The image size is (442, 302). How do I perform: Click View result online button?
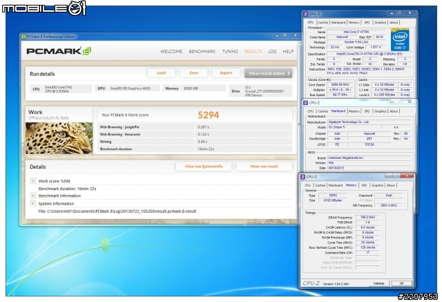269,73
